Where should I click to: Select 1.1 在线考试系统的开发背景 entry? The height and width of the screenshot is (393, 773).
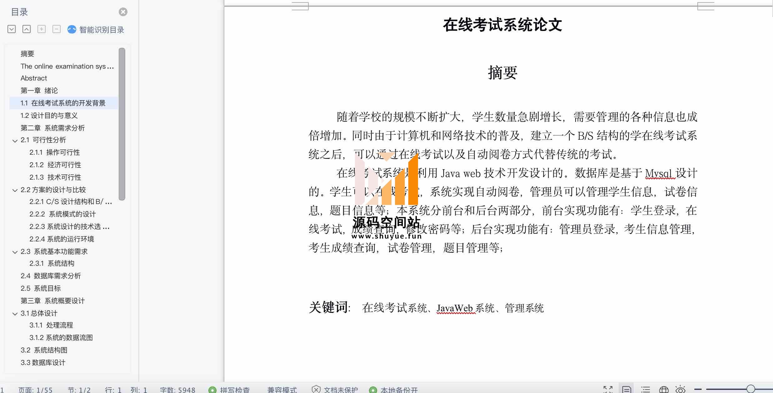(64, 103)
